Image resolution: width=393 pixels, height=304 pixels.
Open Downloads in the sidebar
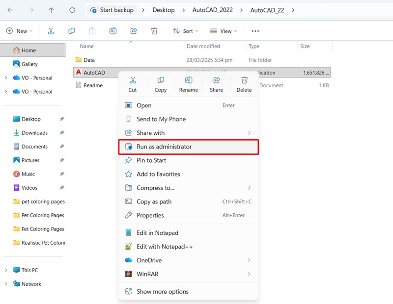[x=34, y=133]
